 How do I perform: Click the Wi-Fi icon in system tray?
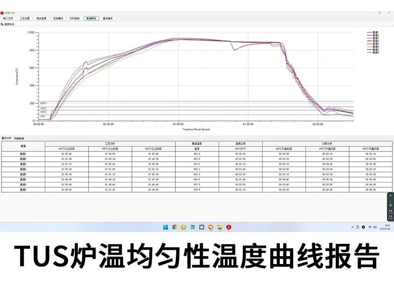[x=370, y=227]
